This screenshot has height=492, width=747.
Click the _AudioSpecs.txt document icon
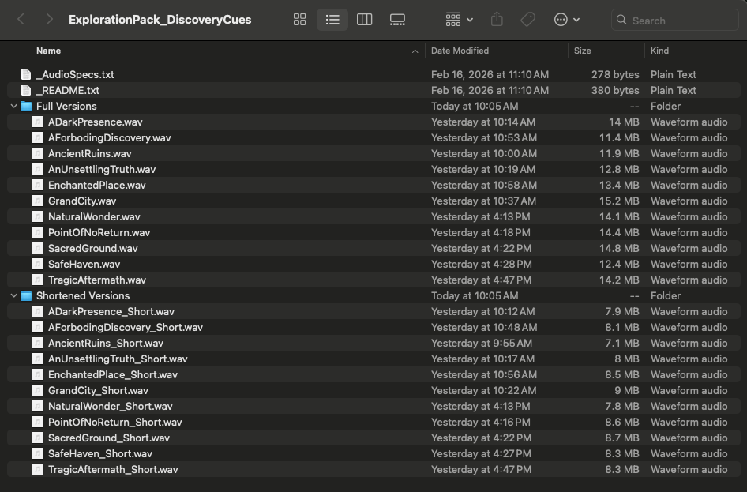pos(26,74)
